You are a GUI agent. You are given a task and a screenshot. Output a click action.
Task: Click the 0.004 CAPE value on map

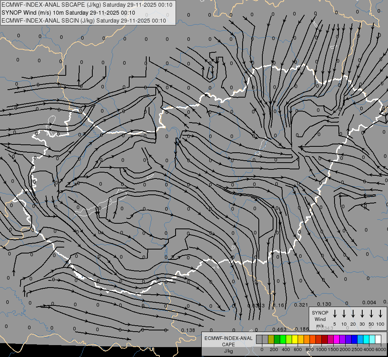pos(369,303)
